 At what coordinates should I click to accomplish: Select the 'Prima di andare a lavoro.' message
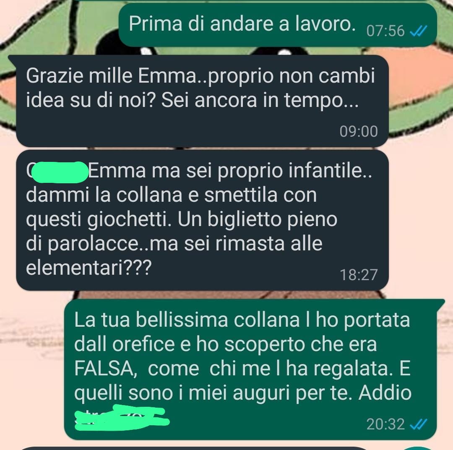[278, 25]
